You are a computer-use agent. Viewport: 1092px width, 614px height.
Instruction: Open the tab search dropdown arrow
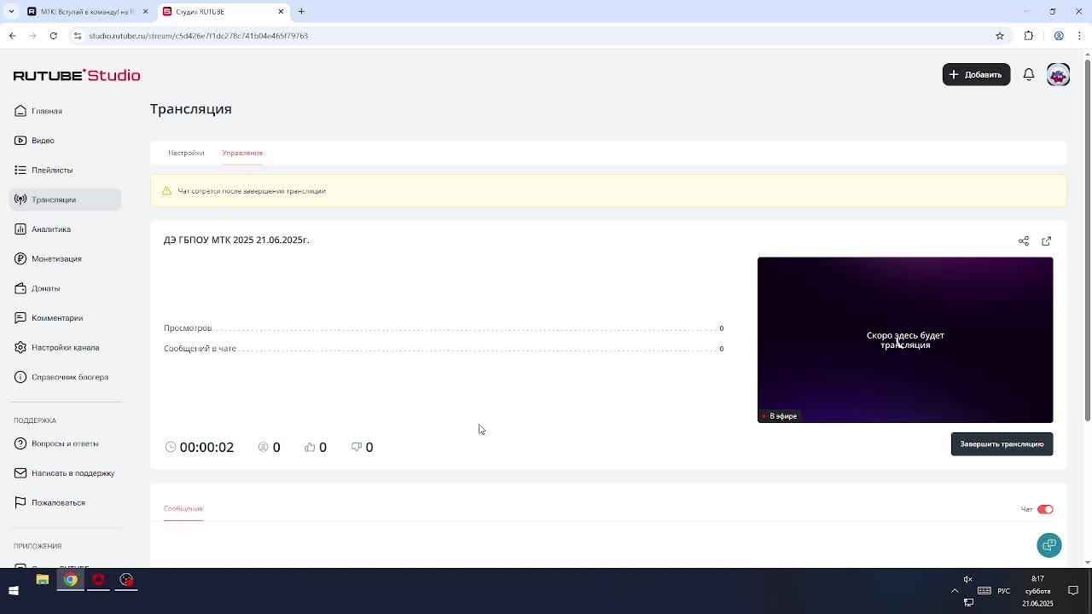coord(10,11)
